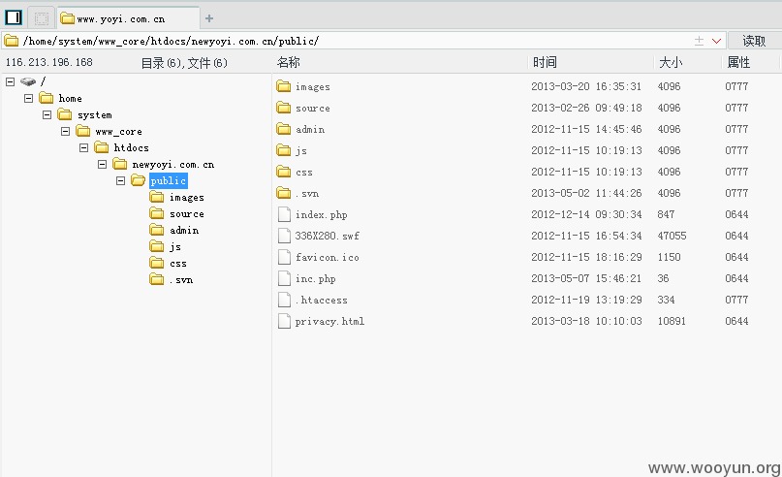This screenshot has width=782, height=477.
Task: Click timestamp 2013-05-07 15:46:21
Action: click(586, 278)
